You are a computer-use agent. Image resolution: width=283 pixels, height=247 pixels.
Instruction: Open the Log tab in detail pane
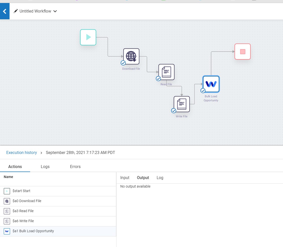pos(160,178)
